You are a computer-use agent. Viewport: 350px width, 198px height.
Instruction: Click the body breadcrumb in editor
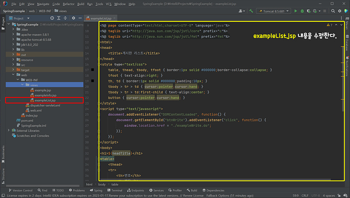coord(102,184)
